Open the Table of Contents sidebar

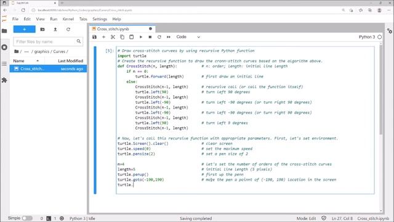click(4, 64)
